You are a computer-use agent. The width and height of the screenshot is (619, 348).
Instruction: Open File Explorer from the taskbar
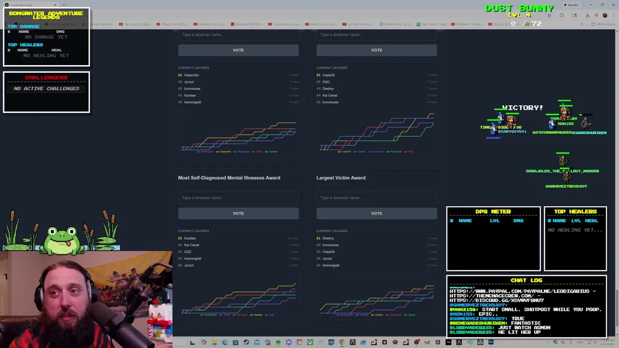click(214, 343)
